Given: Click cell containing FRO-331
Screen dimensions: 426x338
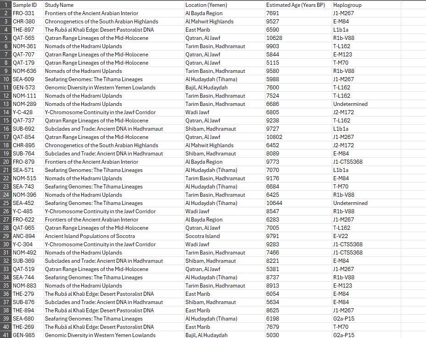Looking at the screenshot, I should tap(28, 13).
